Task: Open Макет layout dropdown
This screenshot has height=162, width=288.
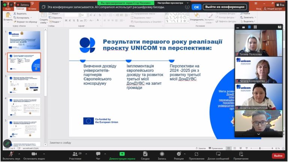Action: tap(54, 13)
